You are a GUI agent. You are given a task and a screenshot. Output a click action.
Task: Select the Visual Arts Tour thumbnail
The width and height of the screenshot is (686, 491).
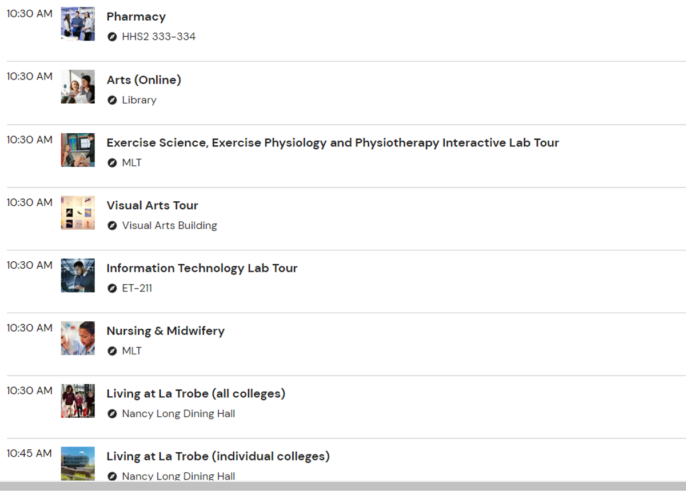(x=78, y=213)
